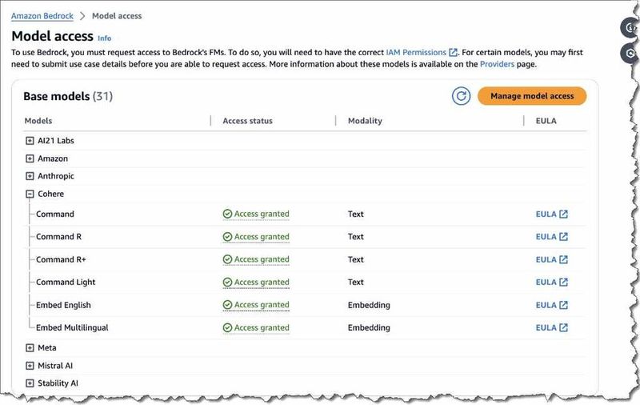Select the Embed English model name
Image resolution: width=640 pixels, height=405 pixels.
(63, 305)
